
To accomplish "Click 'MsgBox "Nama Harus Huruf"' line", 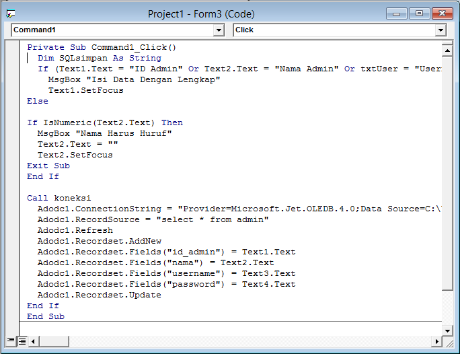I will tap(105, 133).
